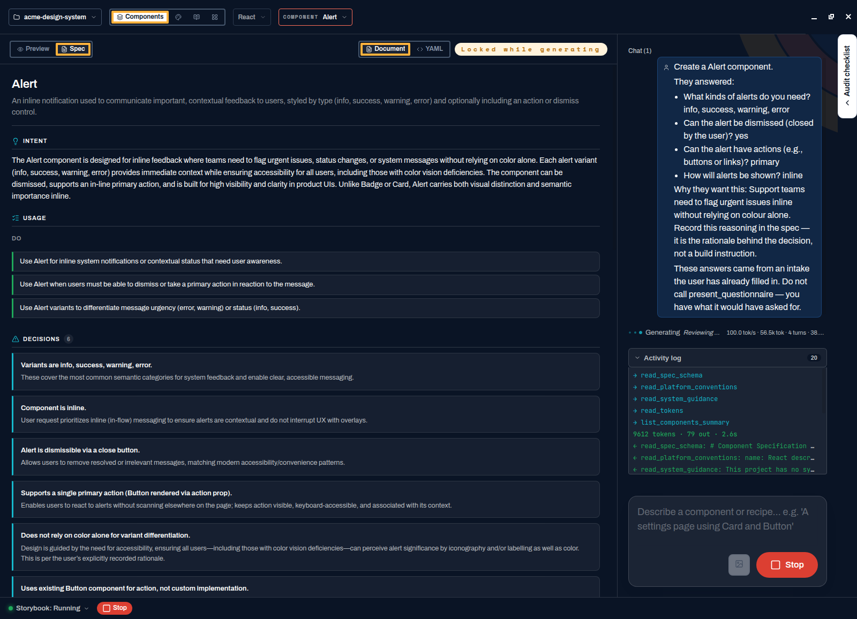Click the '9612 tokens · 79 out · 2.6s' log line
This screenshot has height=619, width=857.
click(685, 434)
